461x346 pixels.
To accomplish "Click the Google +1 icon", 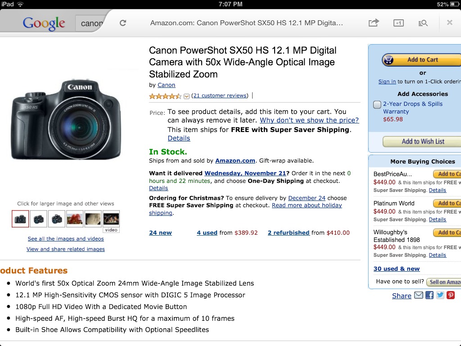I will (x=398, y=23).
